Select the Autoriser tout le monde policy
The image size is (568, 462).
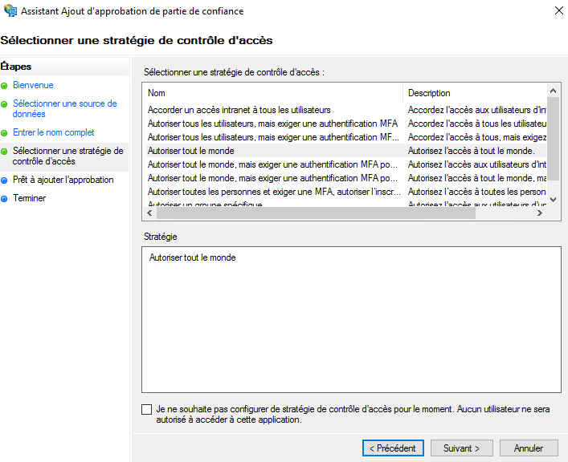click(x=191, y=150)
